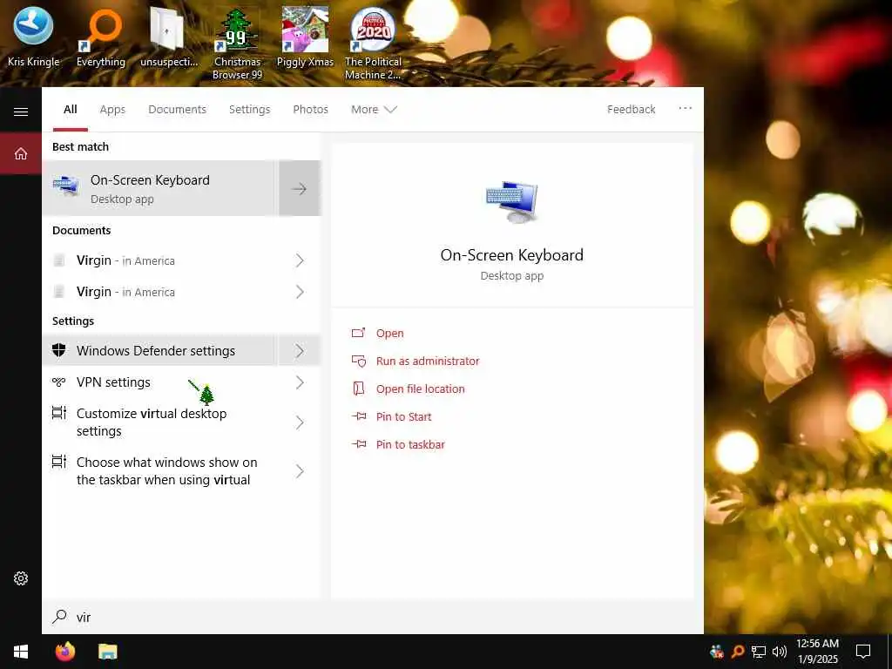
Task: Select the All search tab
Action: 70,109
